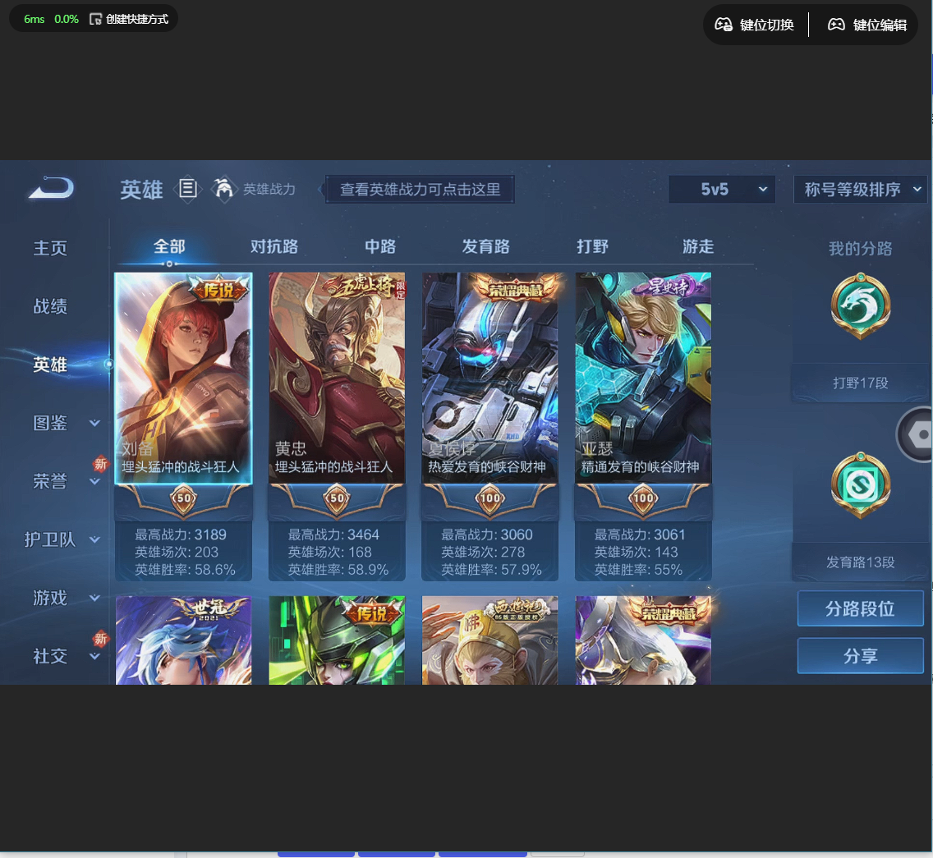Select 英雄 in sidebar

tap(50, 365)
